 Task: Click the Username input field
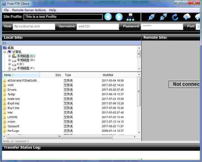click(x=98, y=26)
